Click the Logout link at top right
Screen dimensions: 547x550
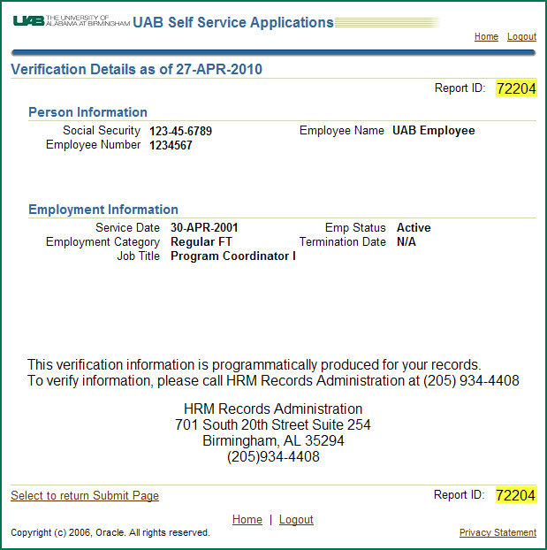tap(521, 36)
